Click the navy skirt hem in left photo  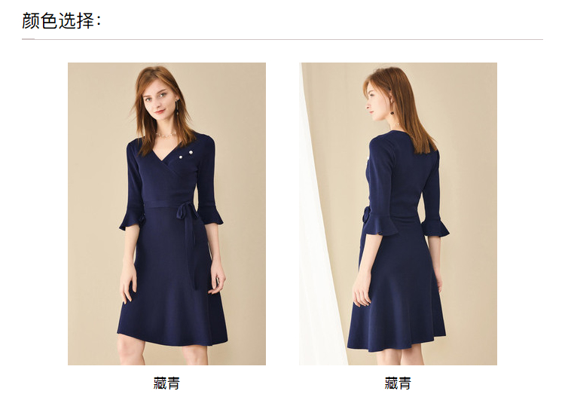173,338
